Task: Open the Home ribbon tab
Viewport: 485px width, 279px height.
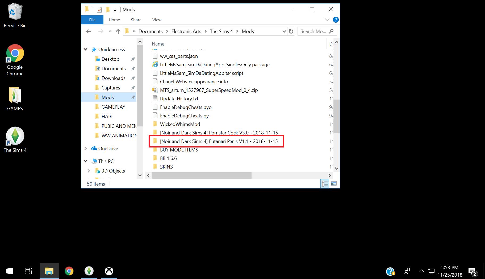Action: click(114, 20)
